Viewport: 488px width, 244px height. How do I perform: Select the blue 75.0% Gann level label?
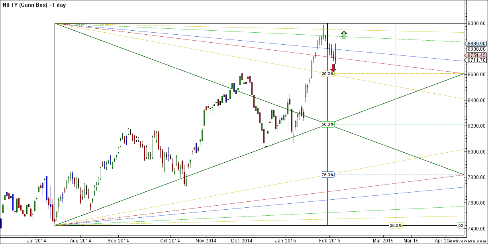click(327, 174)
